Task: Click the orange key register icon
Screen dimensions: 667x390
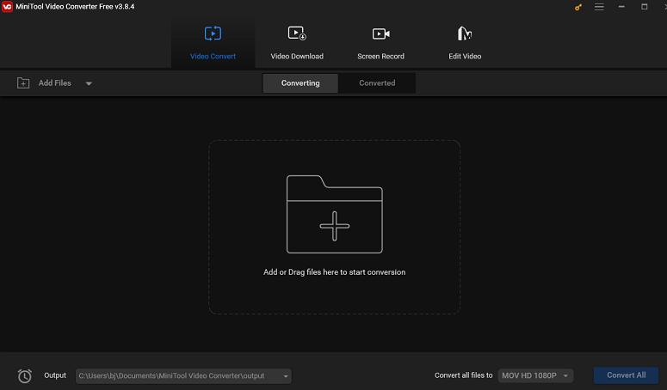Action: point(577,7)
